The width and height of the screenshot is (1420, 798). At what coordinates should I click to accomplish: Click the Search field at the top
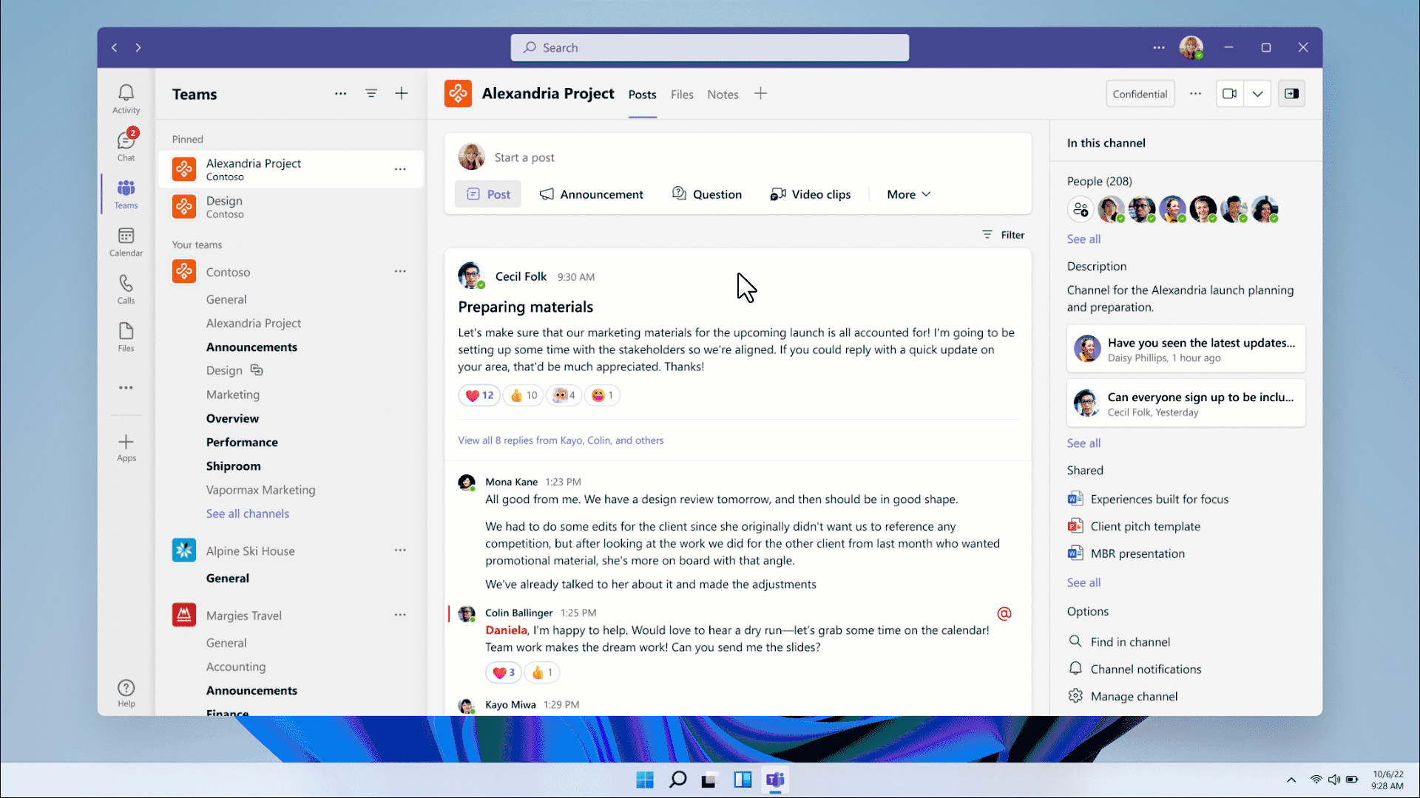pyautogui.click(x=709, y=47)
